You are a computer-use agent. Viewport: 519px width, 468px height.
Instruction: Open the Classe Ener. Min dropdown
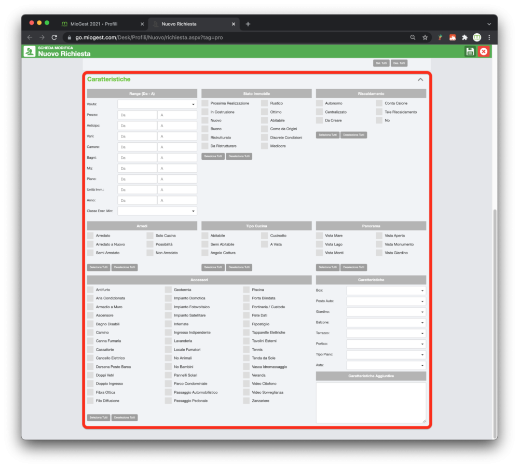tap(157, 211)
